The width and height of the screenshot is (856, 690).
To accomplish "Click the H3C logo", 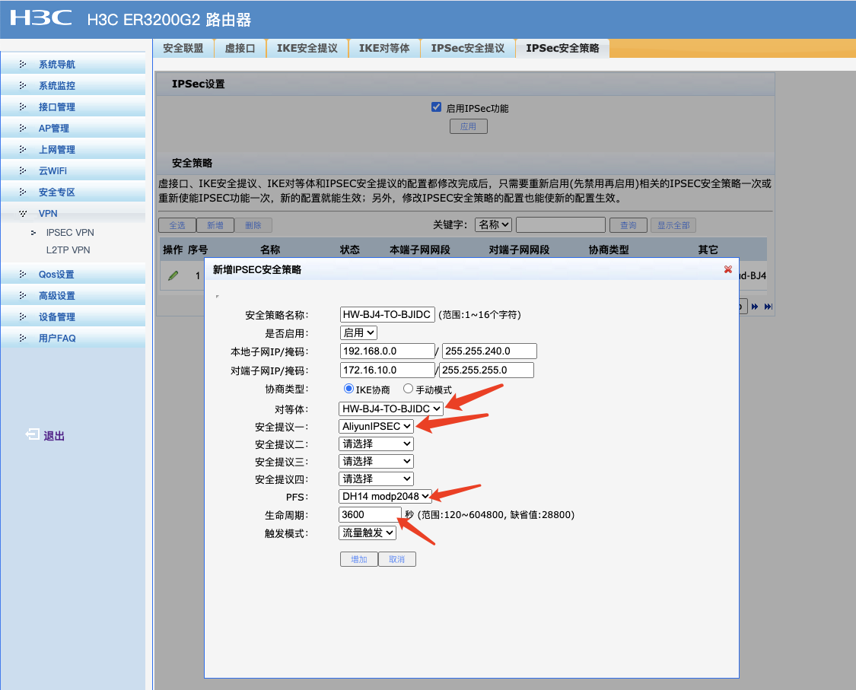I will point(41,18).
